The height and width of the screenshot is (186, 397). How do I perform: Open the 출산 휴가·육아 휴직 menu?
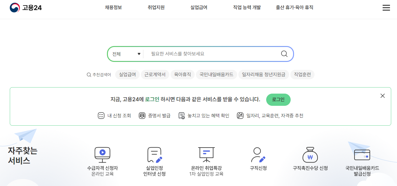point(295,8)
